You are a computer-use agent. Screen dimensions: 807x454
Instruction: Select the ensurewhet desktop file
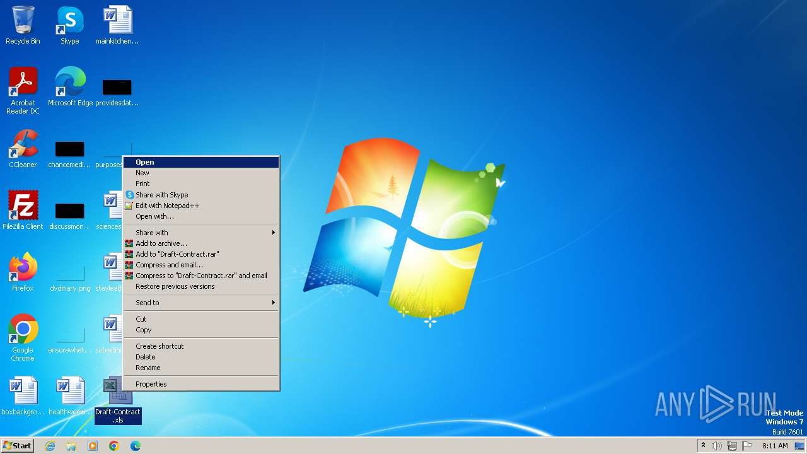(69, 334)
